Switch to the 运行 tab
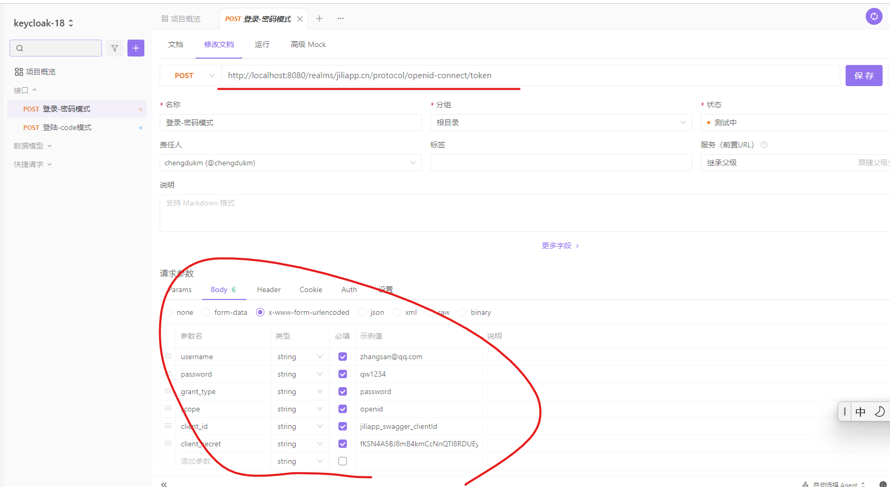Image resolution: width=890 pixels, height=487 pixels. click(x=262, y=44)
